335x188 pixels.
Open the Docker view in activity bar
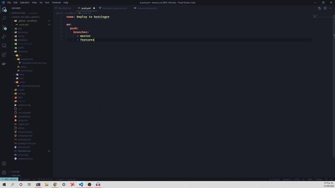tap(4, 64)
